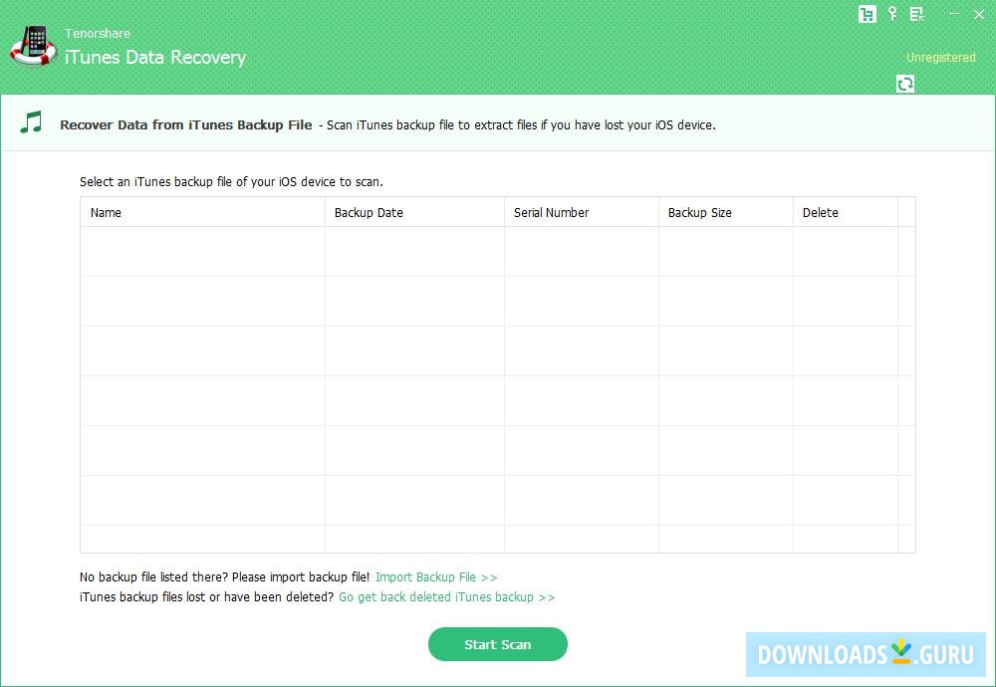
Task: Click the Unregistered status label
Action: click(x=941, y=57)
